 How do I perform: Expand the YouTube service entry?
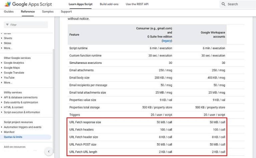(x=2, y=78)
